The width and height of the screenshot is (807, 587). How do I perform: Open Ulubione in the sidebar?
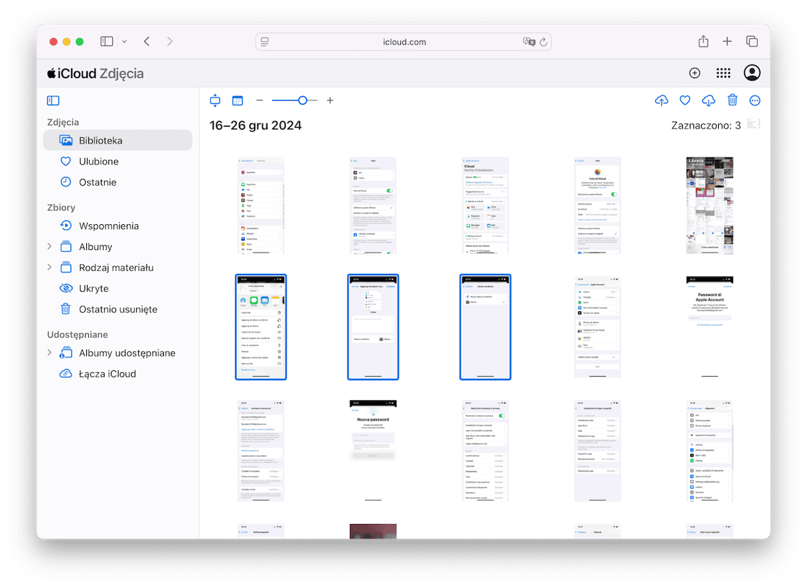click(98, 161)
